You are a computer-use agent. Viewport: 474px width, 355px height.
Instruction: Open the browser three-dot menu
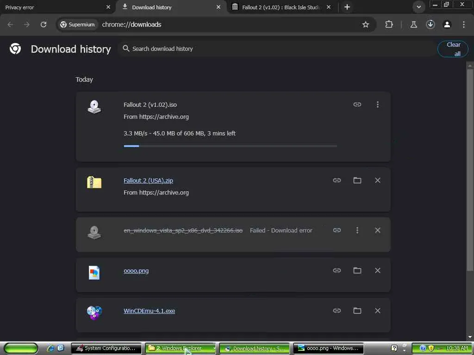pos(464,24)
